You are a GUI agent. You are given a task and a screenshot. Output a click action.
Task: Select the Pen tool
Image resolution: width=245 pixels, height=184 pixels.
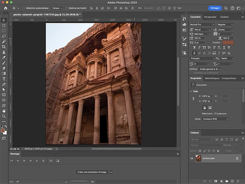pyautogui.click(x=4, y=84)
